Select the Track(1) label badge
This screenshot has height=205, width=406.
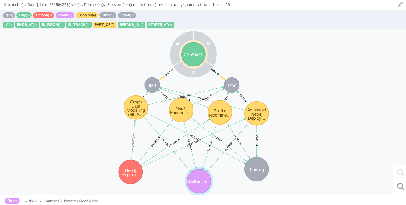click(x=127, y=15)
